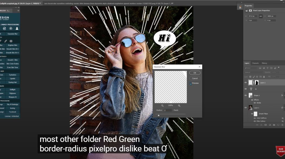Hide Smart Filters on Layer 1
285x159 pixels.
point(252,114)
